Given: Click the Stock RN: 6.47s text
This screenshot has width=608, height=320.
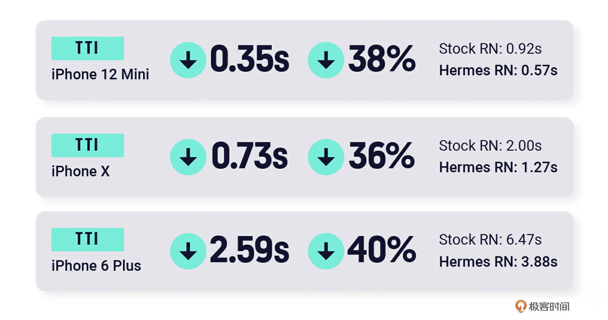Looking at the screenshot, I should [490, 240].
